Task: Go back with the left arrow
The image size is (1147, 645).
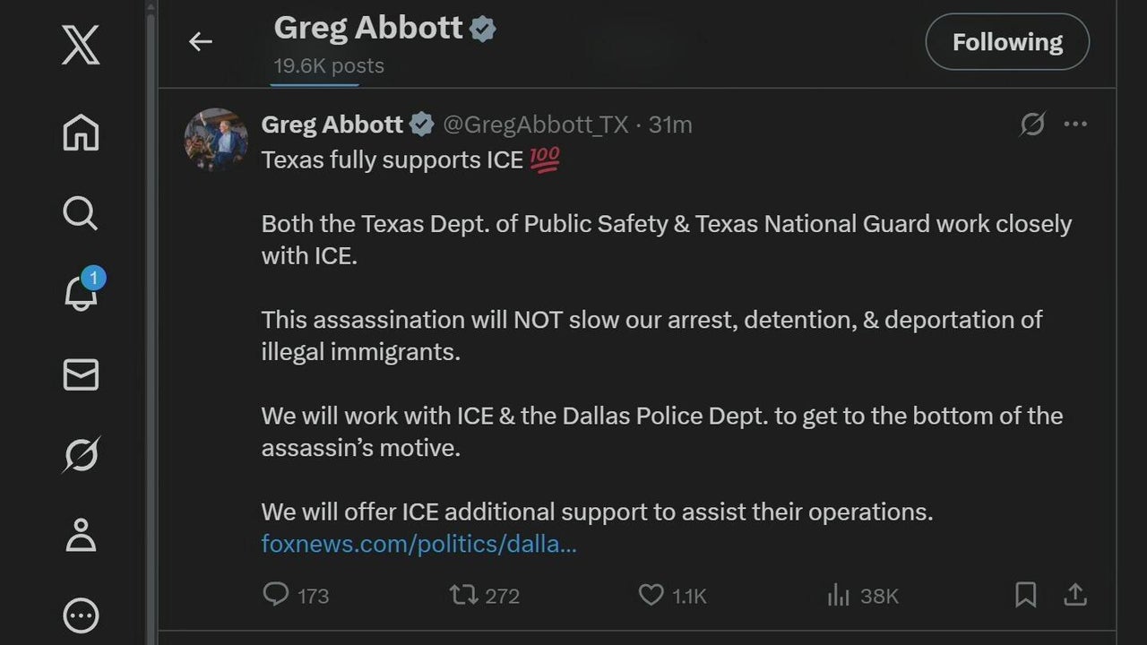Action: pos(201,41)
